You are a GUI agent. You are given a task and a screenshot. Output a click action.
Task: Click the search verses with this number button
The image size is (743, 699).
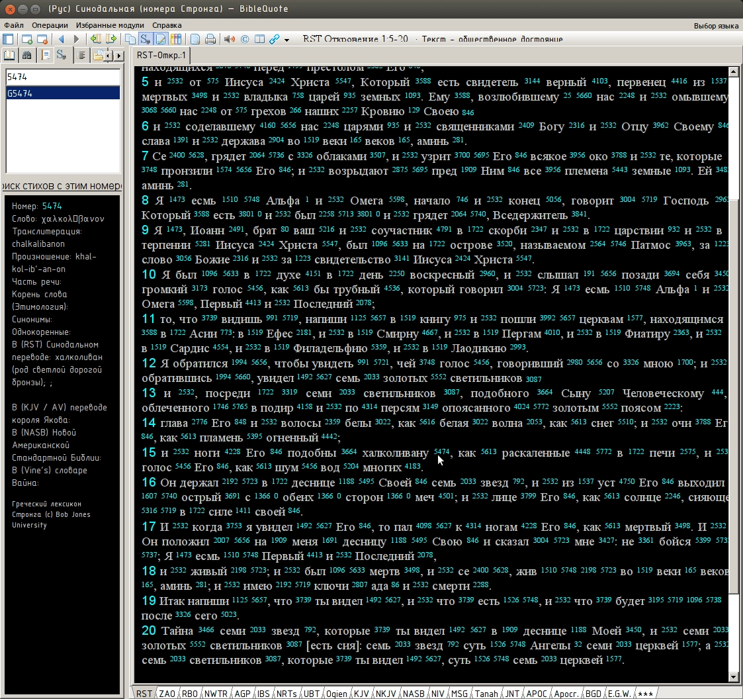62,186
